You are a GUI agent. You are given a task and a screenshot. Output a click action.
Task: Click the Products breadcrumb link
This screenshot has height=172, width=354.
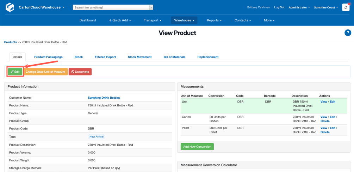pos(10,42)
